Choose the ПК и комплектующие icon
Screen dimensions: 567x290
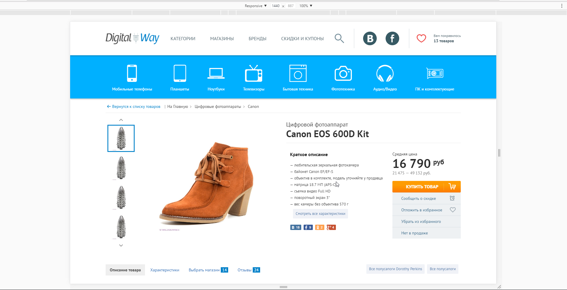tap(434, 73)
